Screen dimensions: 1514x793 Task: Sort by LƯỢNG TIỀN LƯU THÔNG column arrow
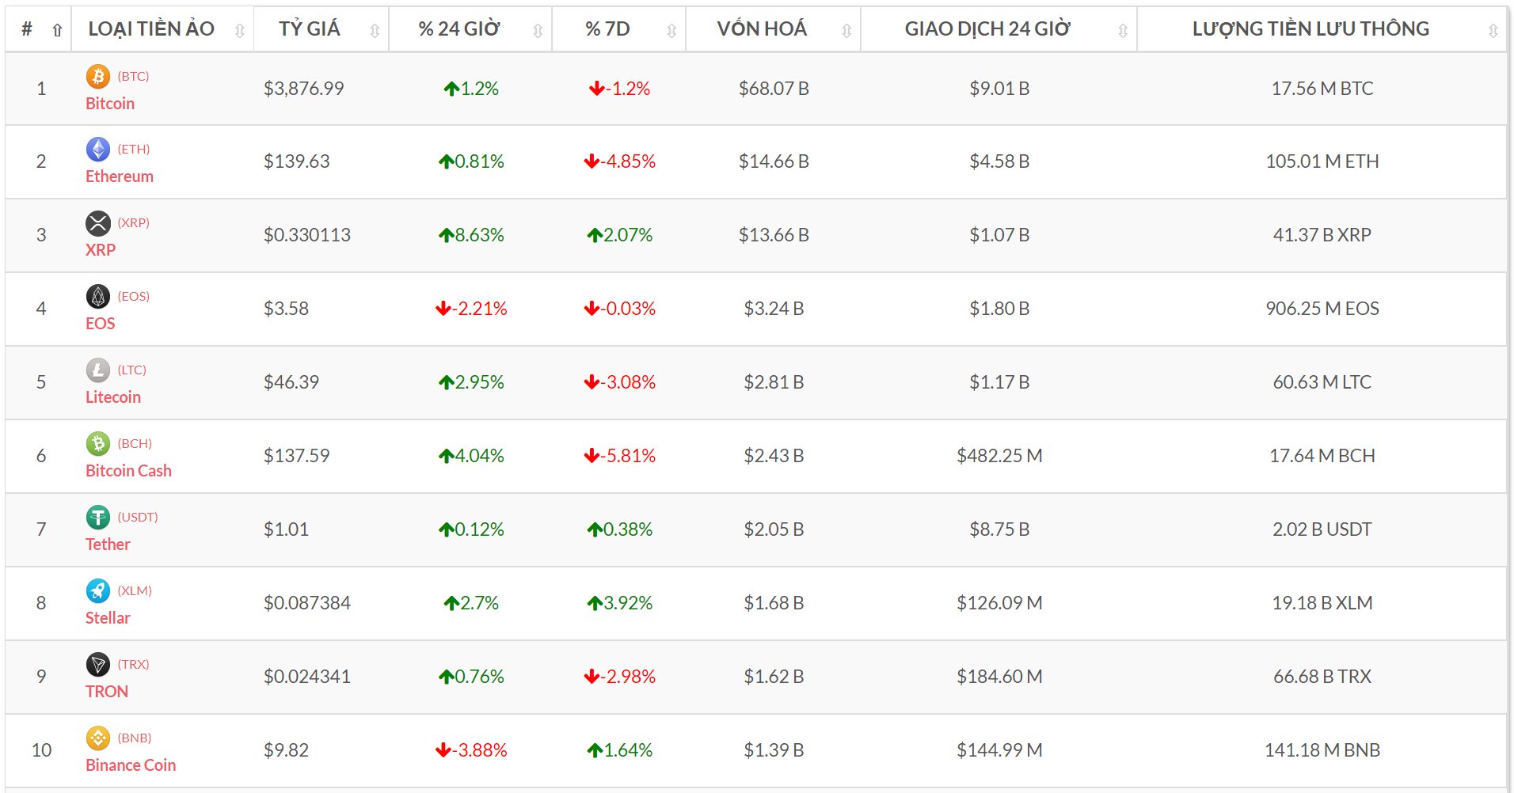pyautogui.click(x=1493, y=30)
